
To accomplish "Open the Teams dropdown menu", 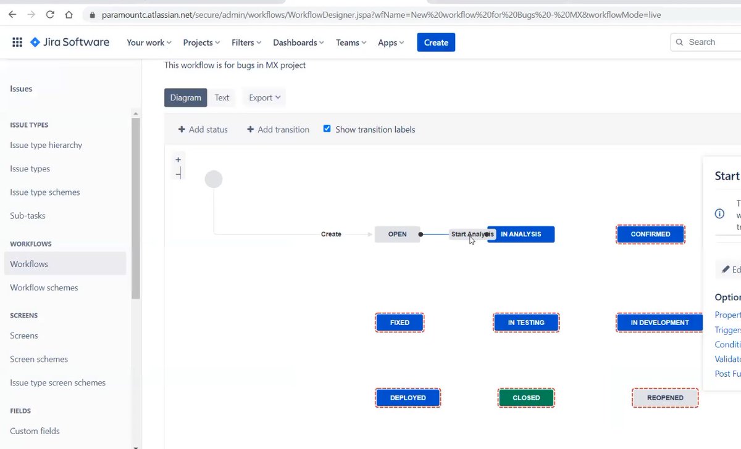I will coord(350,42).
